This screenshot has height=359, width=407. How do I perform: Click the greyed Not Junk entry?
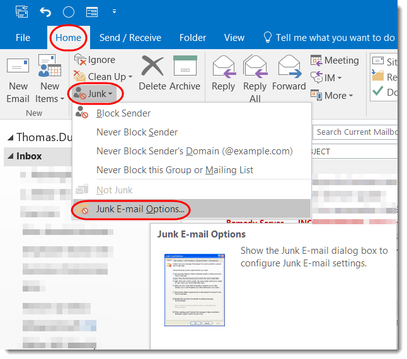click(192, 190)
